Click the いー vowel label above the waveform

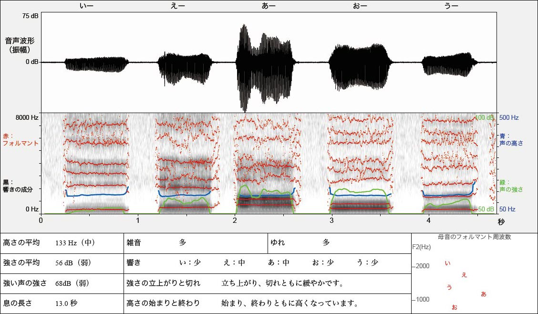[x=86, y=6]
